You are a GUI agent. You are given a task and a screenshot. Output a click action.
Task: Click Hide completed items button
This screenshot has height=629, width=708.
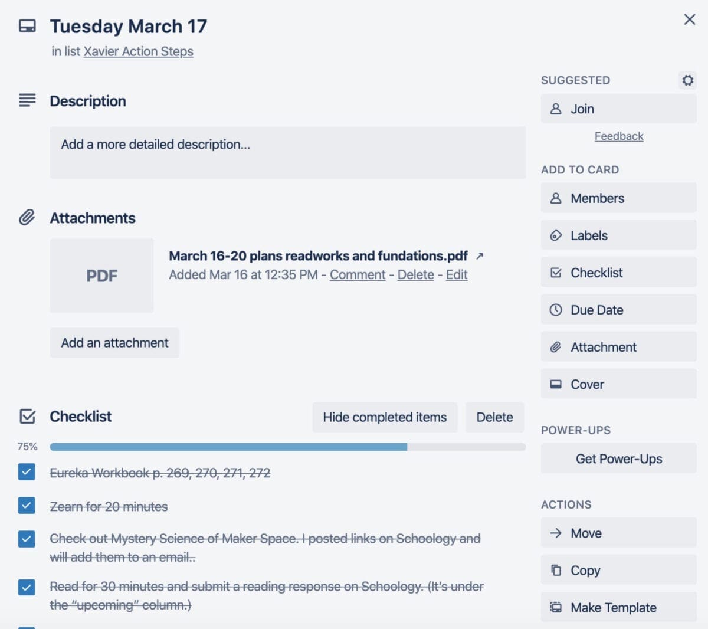[x=385, y=417]
